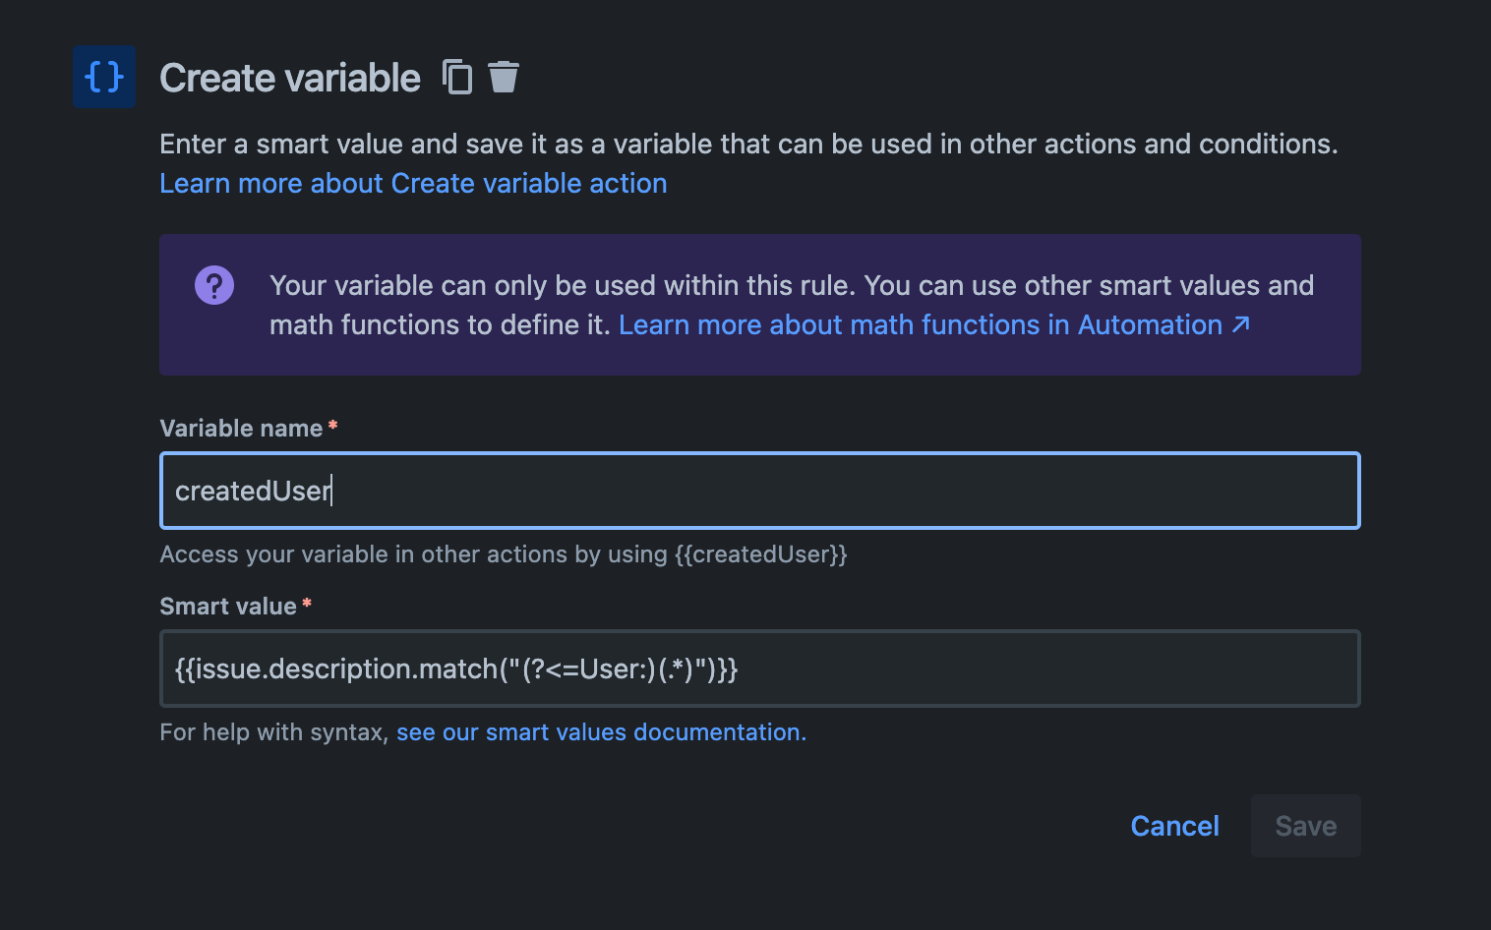Viewport: 1491px width, 930px height.
Task: Click the "Access your variable" helper text
Action: [504, 554]
